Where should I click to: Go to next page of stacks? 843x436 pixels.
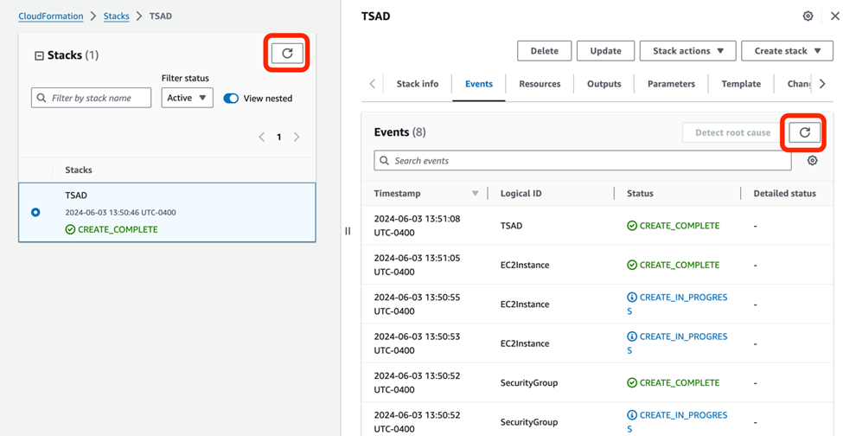[297, 137]
